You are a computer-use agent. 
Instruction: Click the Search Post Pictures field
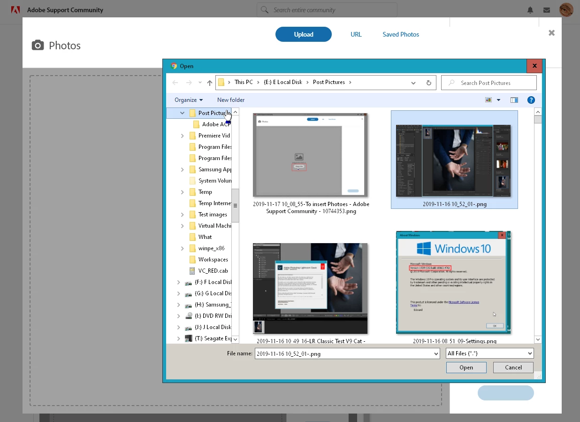489,83
